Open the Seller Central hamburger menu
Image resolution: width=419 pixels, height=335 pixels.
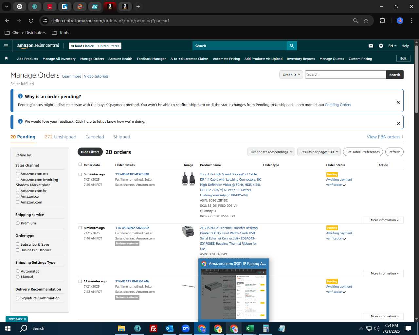pyautogui.click(x=6, y=46)
